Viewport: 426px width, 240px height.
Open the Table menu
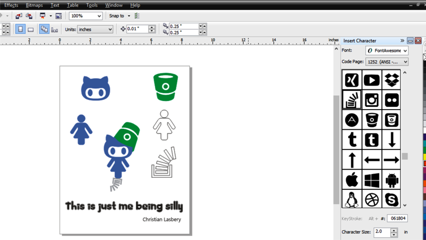[x=72, y=5]
